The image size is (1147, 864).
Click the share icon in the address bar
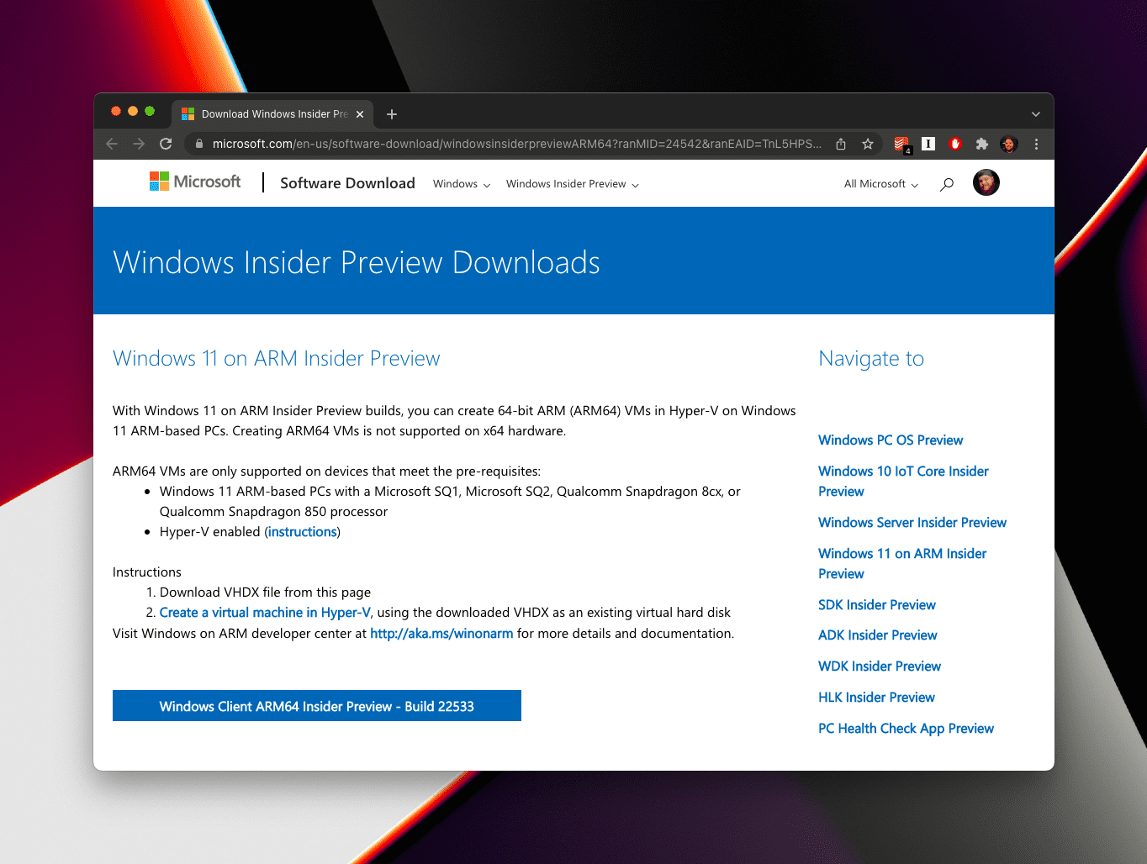coord(840,144)
